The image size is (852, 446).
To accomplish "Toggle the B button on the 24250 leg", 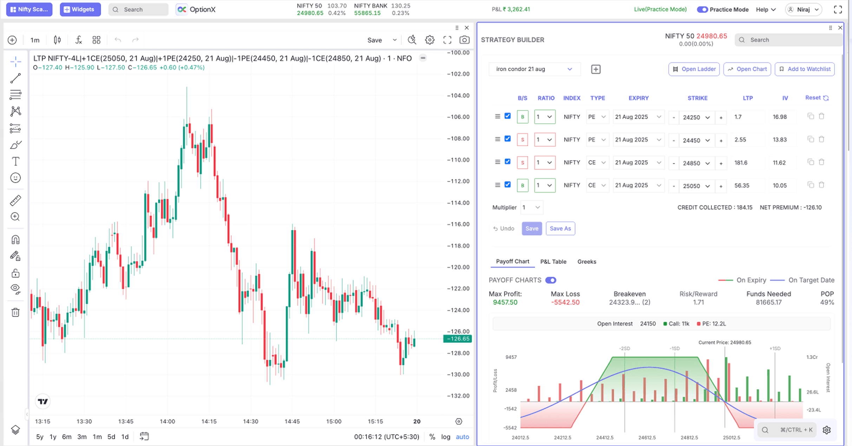I will [x=523, y=117].
